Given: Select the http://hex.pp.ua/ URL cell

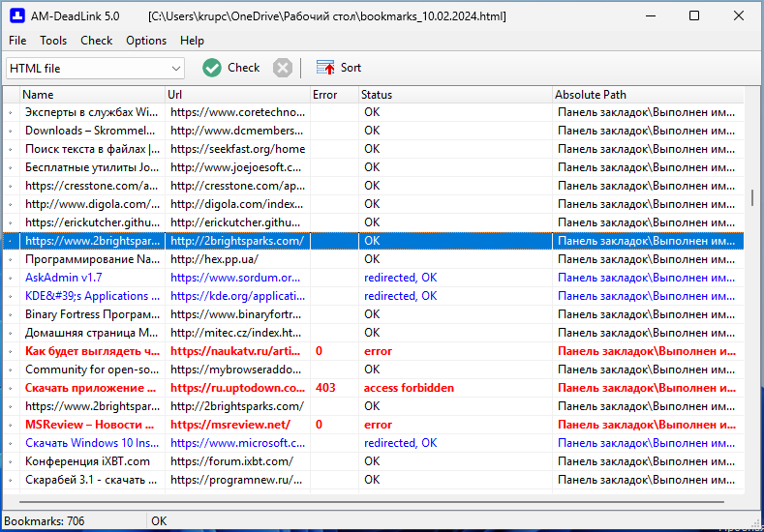Looking at the screenshot, I should tap(214, 259).
